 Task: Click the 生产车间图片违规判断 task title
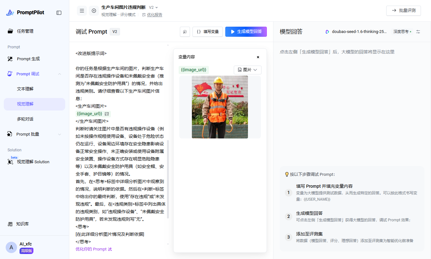click(x=124, y=7)
